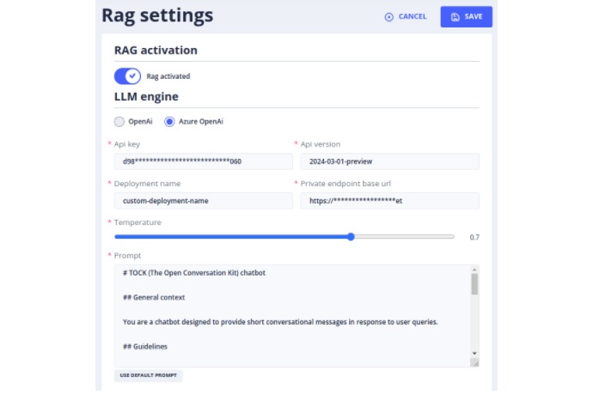Click the prompt scrollbar down arrow
Viewport: 593px width, 395px height.
[474, 354]
